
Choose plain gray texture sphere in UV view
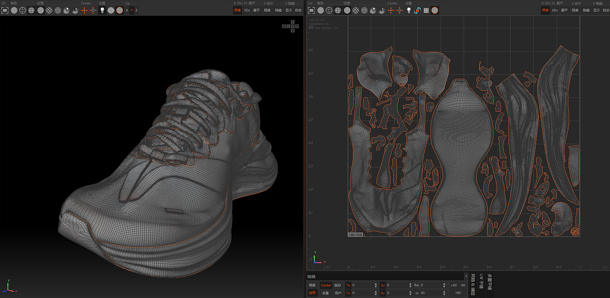click(x=347, y=10)
